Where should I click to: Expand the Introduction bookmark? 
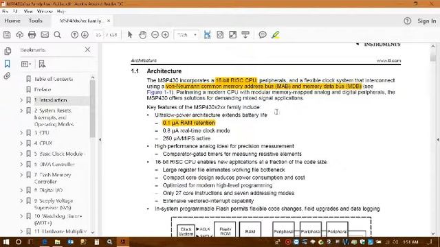(x=21, y=100)
